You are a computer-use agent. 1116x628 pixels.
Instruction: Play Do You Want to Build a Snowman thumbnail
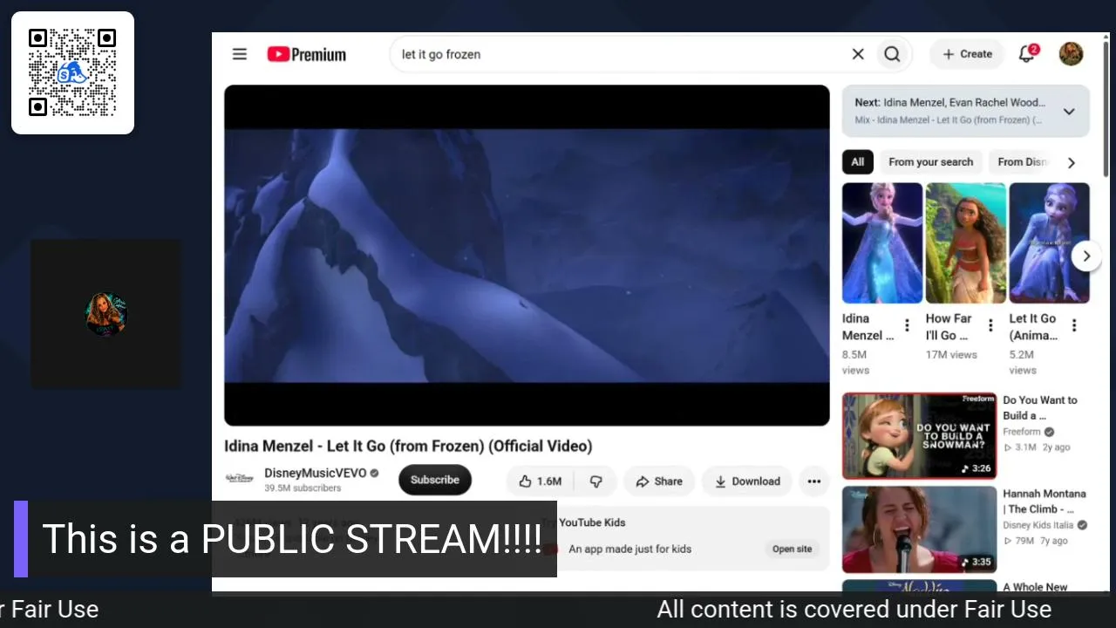[919, 436]
